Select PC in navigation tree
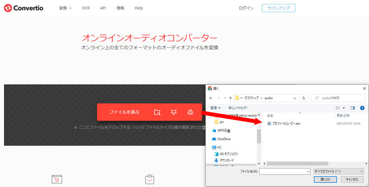 (x=217, y=148)
